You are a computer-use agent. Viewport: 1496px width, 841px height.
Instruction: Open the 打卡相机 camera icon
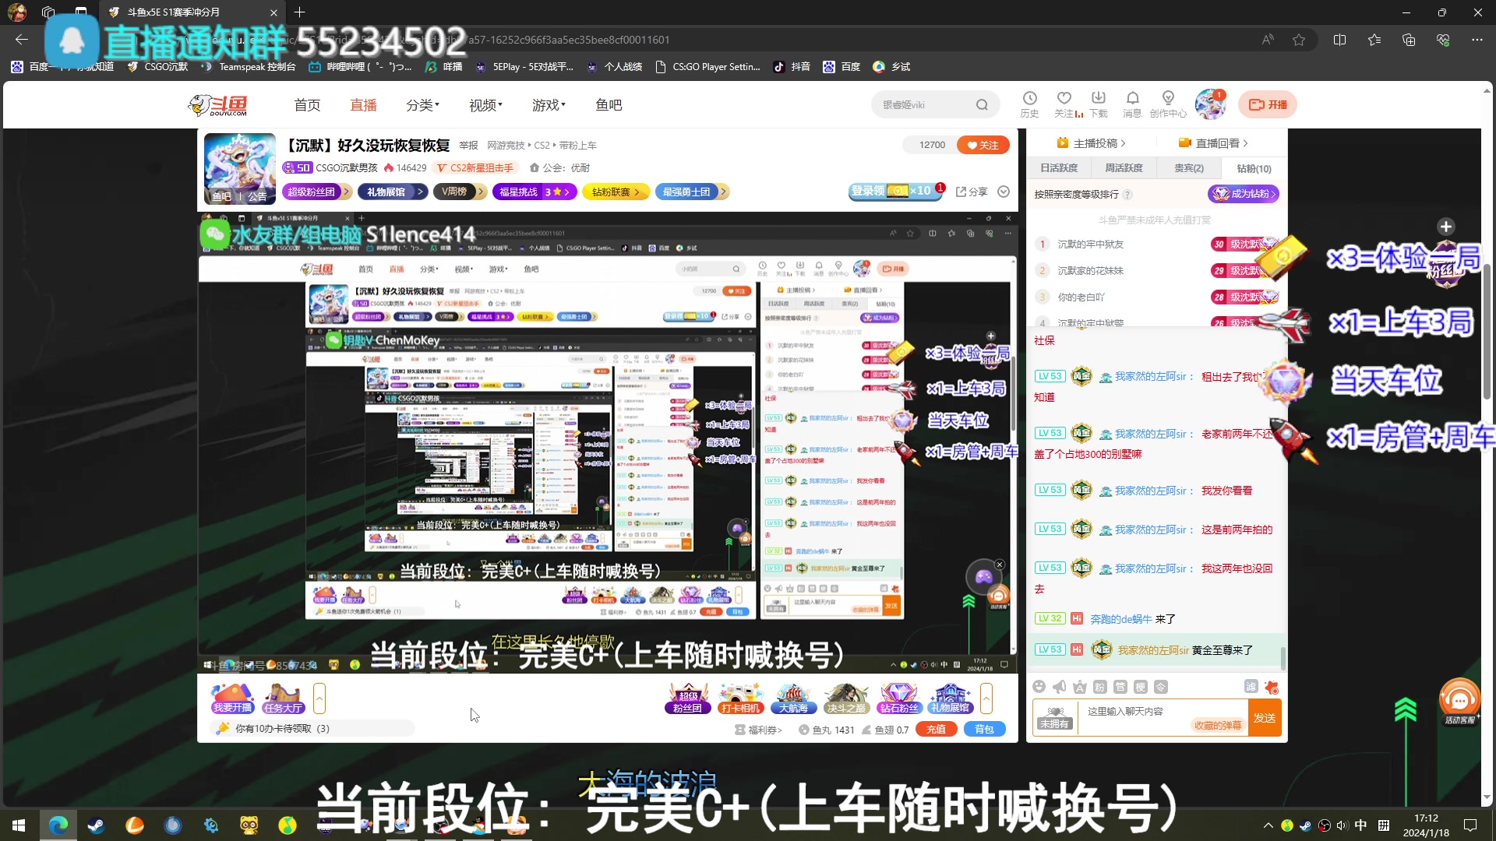[x=740, y=698]
